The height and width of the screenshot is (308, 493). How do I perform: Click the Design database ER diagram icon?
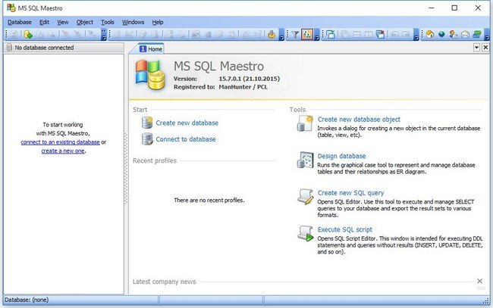click(x=305, y=160)
